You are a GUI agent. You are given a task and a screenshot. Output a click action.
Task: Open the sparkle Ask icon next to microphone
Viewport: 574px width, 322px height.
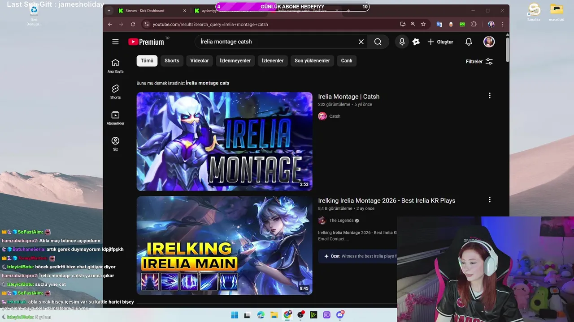(x=416, y=42)
